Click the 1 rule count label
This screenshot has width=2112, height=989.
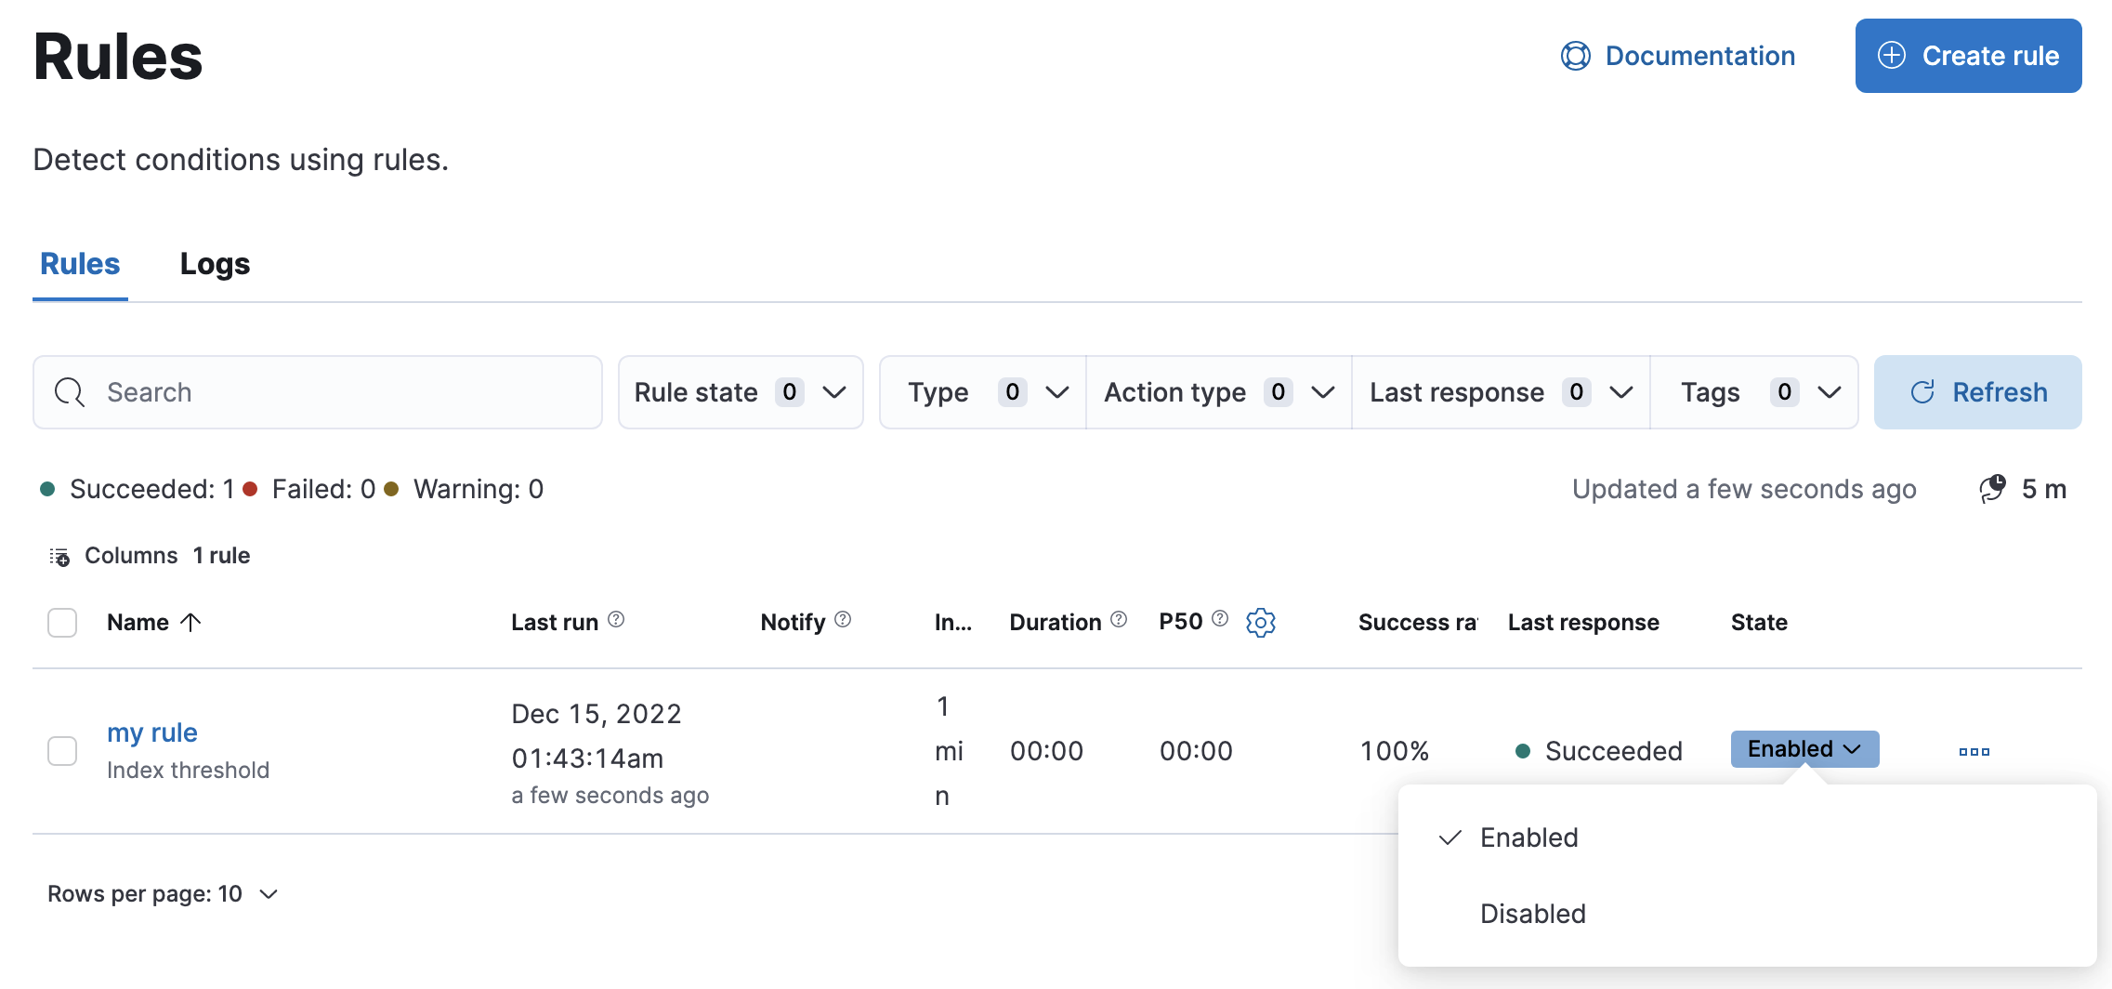221,556
